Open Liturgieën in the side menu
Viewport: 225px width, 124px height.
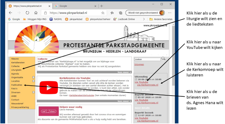point(16,70)
